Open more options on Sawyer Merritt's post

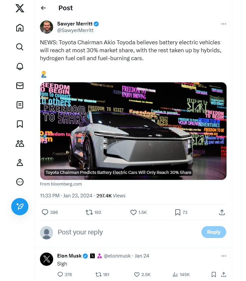coord(224,24)
